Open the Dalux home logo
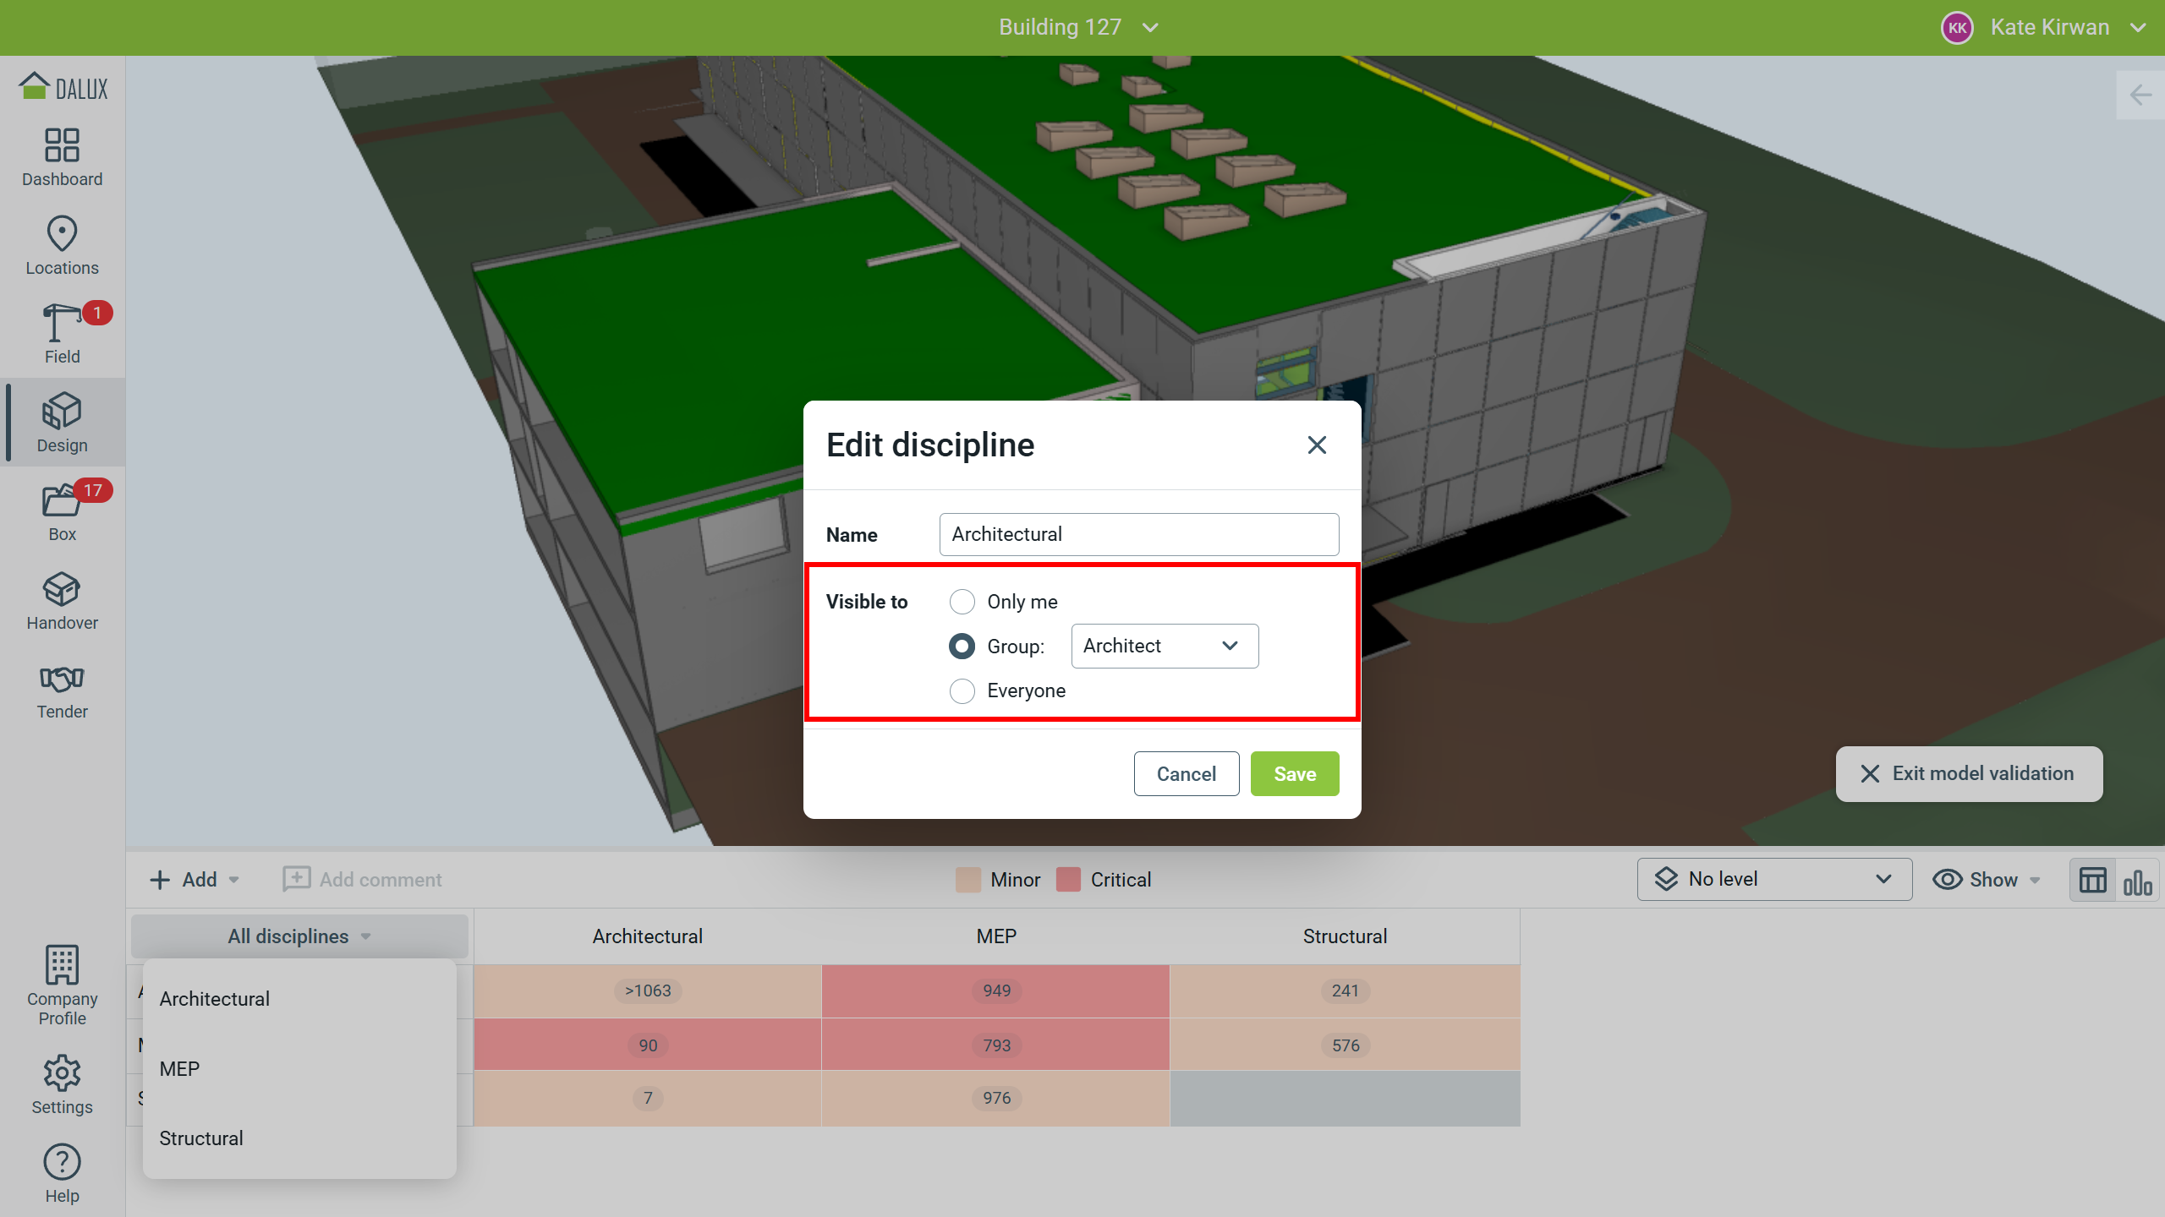Screen dimensions: 2165x1217 (x=63, y=86)
